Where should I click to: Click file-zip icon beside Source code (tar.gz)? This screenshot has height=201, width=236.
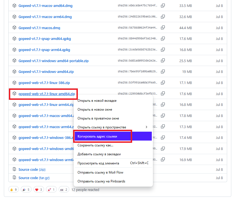[14, 178]
